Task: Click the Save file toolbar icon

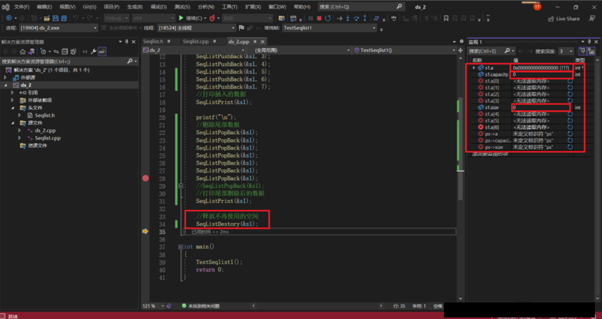Action: [x=55, y=18]
